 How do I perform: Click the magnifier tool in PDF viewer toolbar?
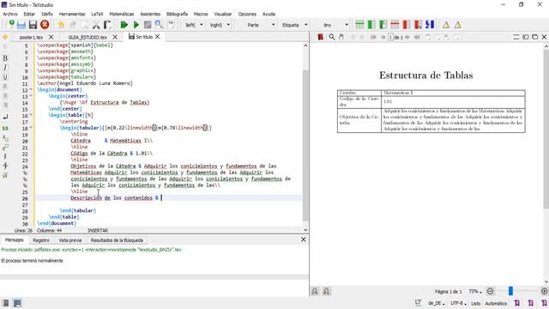tap(332, 37)
